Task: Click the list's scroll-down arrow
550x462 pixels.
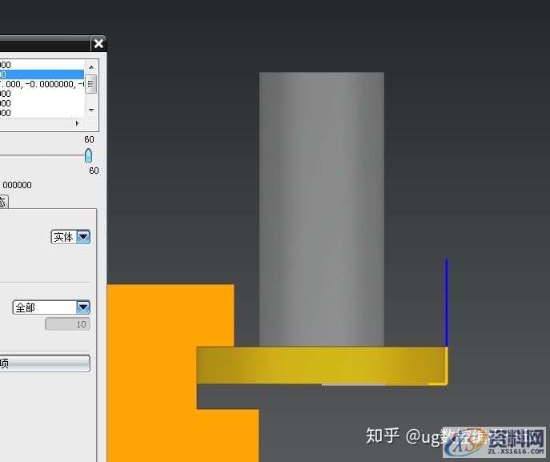Action: 91,110
